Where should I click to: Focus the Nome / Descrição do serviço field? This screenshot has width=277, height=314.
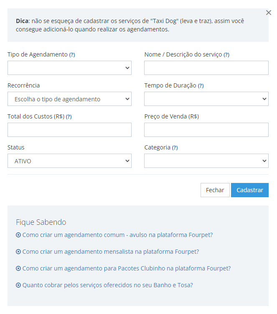(206, 68)
